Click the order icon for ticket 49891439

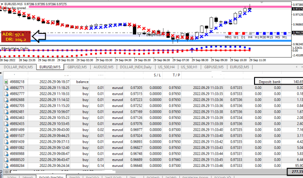[6, 142]
